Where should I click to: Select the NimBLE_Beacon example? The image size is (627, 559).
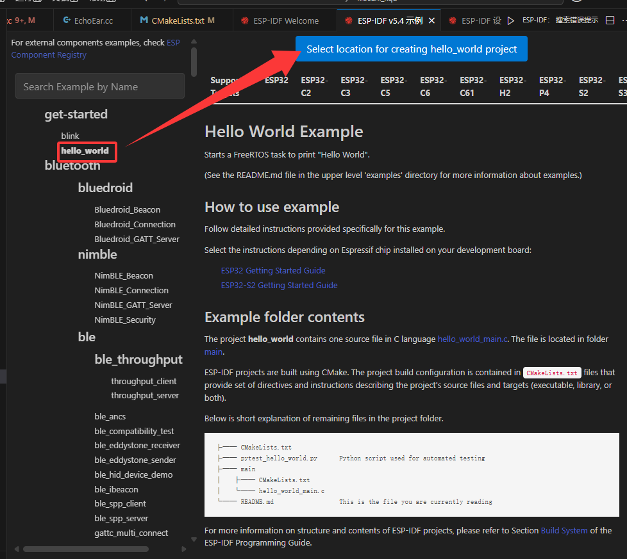click(124, 275)
